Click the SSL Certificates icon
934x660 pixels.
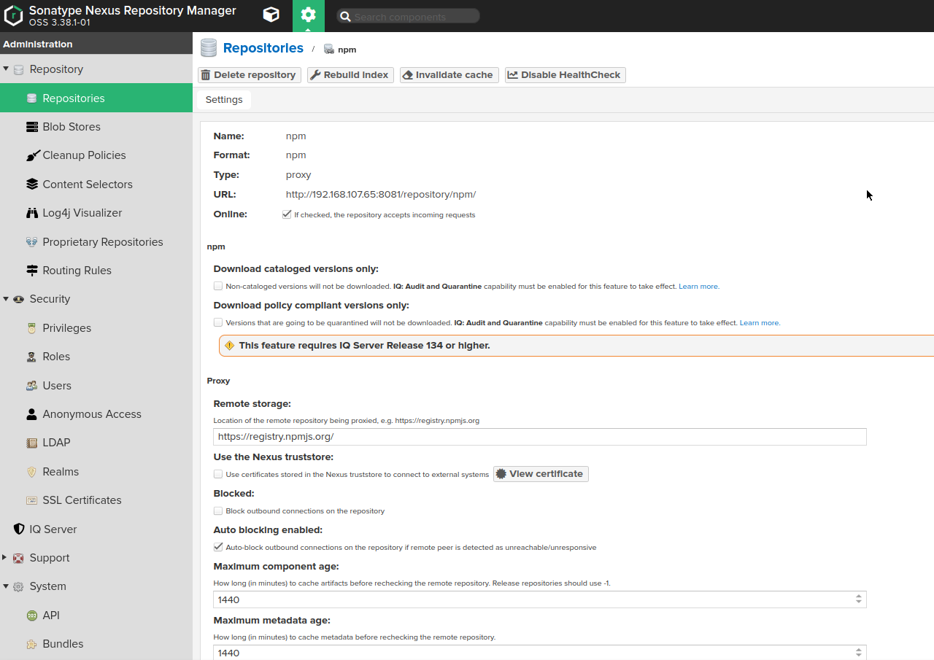point(31,500)
